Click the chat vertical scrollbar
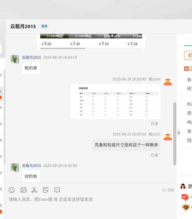Image resolution: width=192 pixels, height=219 pixels. pos(174,133)
